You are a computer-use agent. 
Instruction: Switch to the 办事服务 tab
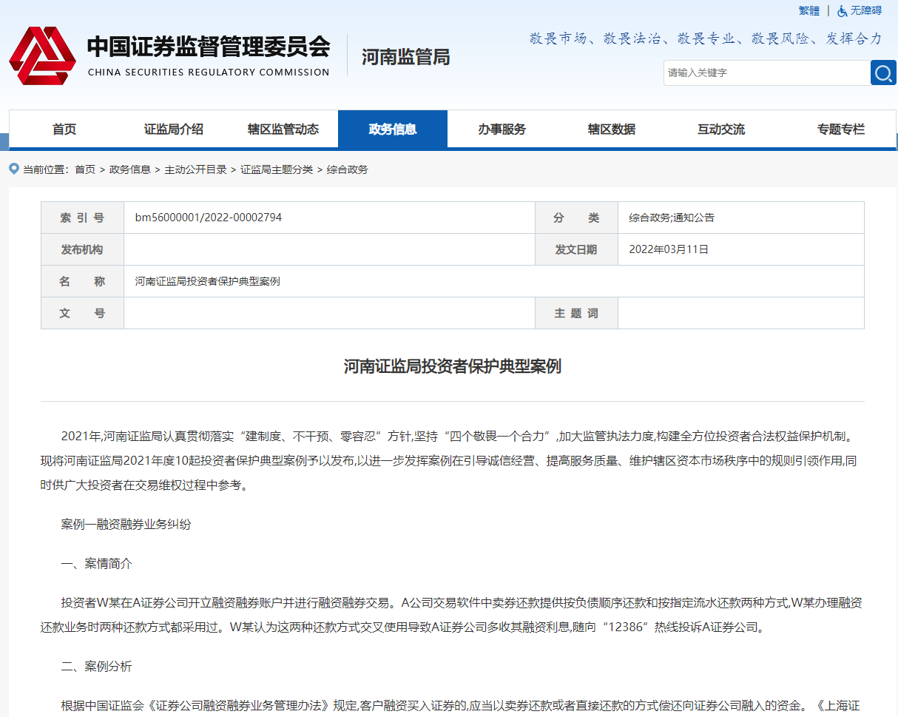click(502, 128)
